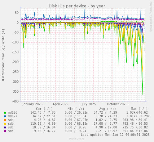
Task: Click sdc current value '18.39 / 16.84'
Action: click(x=44, y=127)
